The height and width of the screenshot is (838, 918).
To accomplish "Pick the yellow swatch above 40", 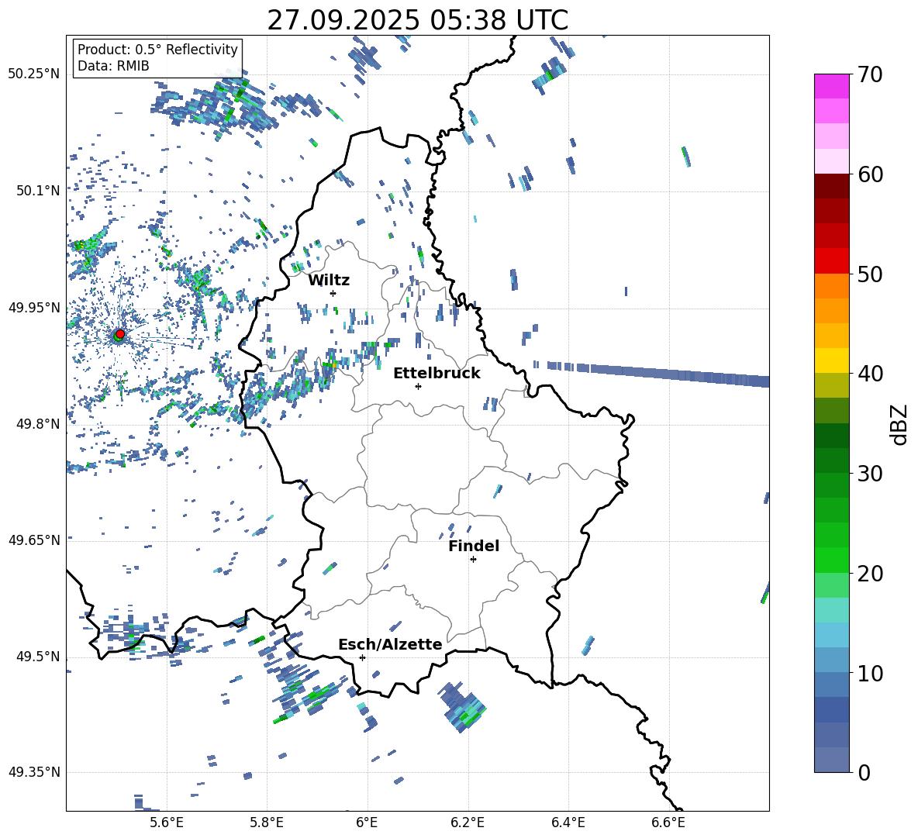I will 831,360.
